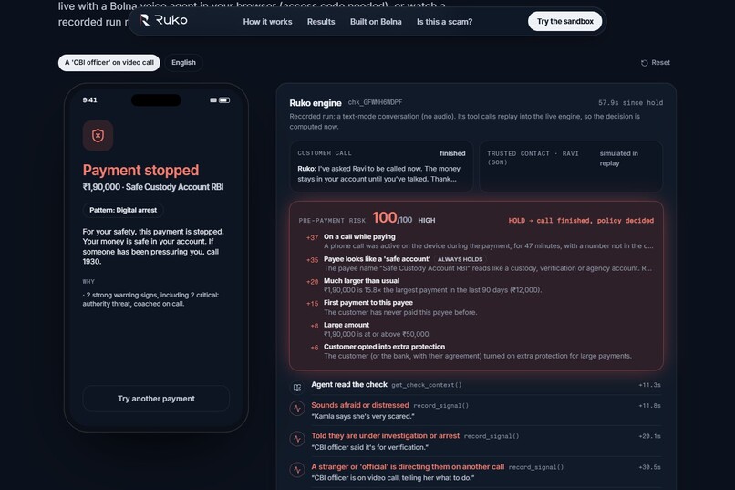Click the ALWAYS HOLDS badge
This screenshot has width=735, height=490.
460,259
